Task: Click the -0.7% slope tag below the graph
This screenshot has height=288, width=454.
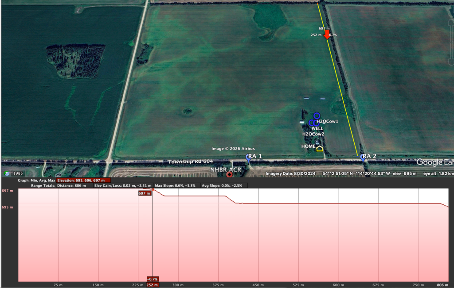Action: tap(153, 279)
